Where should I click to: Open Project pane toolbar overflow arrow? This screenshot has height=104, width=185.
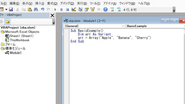(x=54, y=22)
